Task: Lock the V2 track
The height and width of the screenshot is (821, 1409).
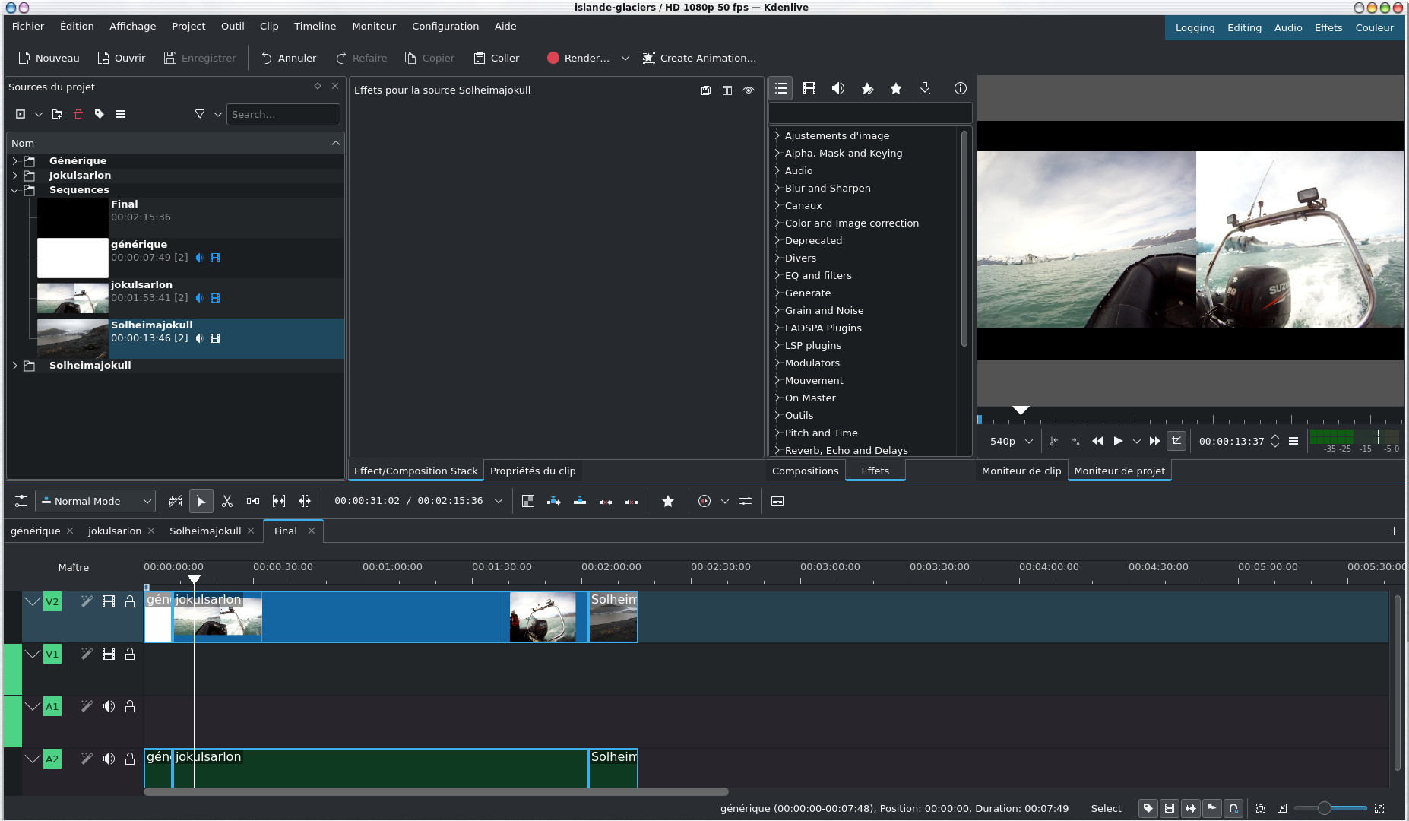Action: coord(130,602)
